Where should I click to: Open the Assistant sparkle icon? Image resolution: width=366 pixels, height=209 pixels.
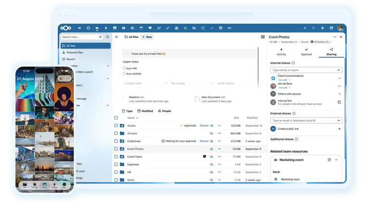pyautogui.click(x=305, y=28)
